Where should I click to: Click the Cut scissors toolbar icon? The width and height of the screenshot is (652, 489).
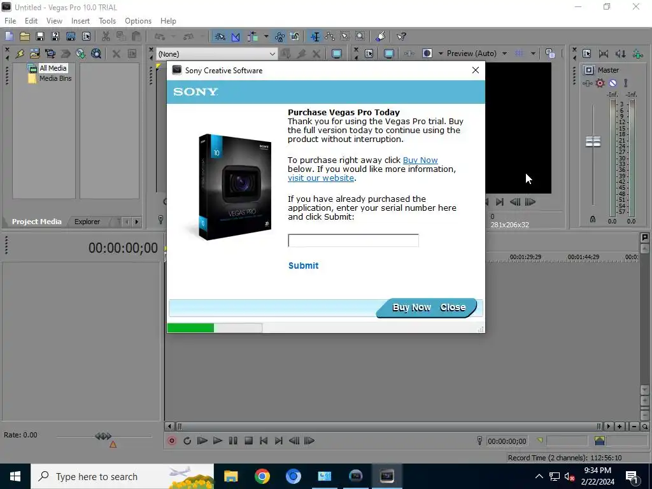[106, 36]
